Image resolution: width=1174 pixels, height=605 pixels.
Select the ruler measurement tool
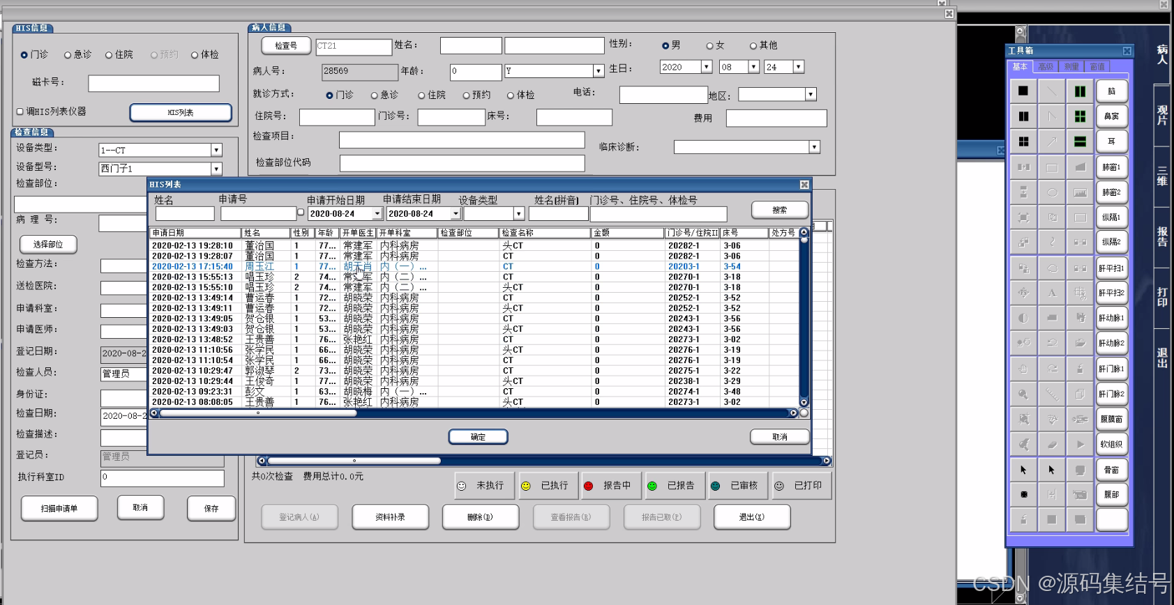click(1052, 394)
